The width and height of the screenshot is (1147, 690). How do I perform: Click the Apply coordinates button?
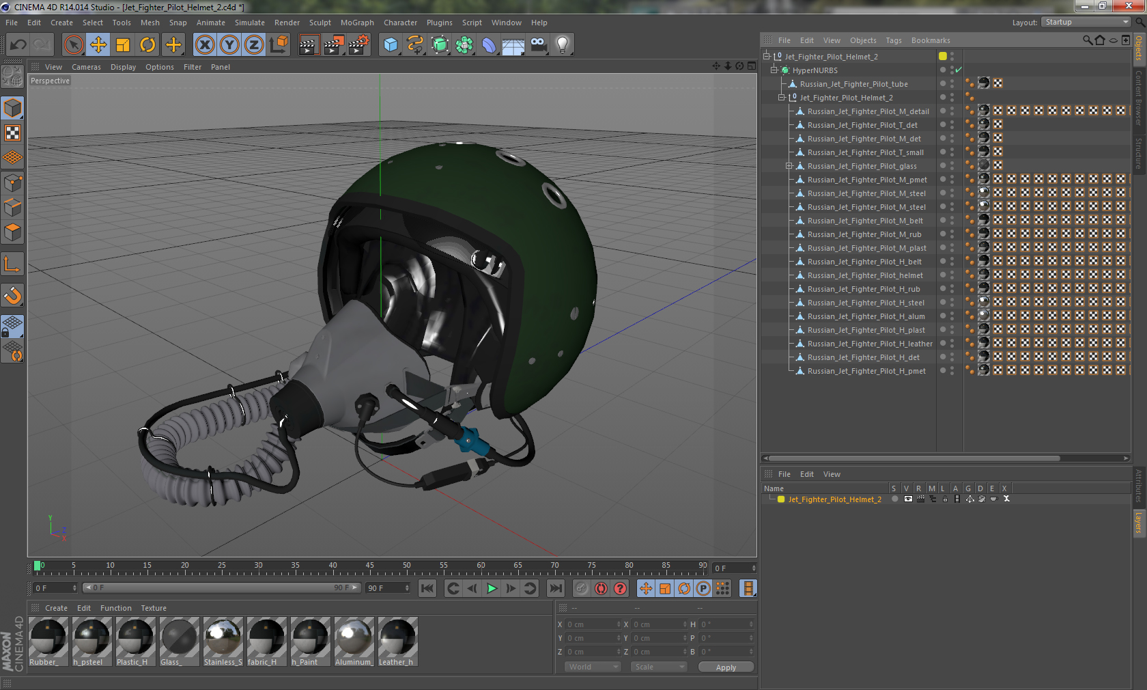(726, 667)
